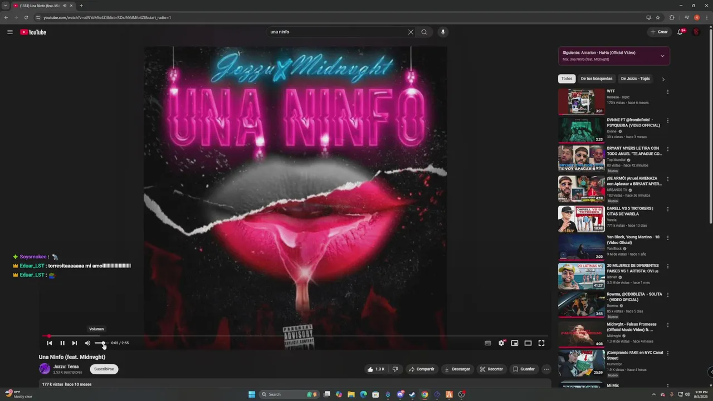This screenshot has width=713, height=401.
Task: Open options for Yan Block 18 video
Action: (668, 238)
